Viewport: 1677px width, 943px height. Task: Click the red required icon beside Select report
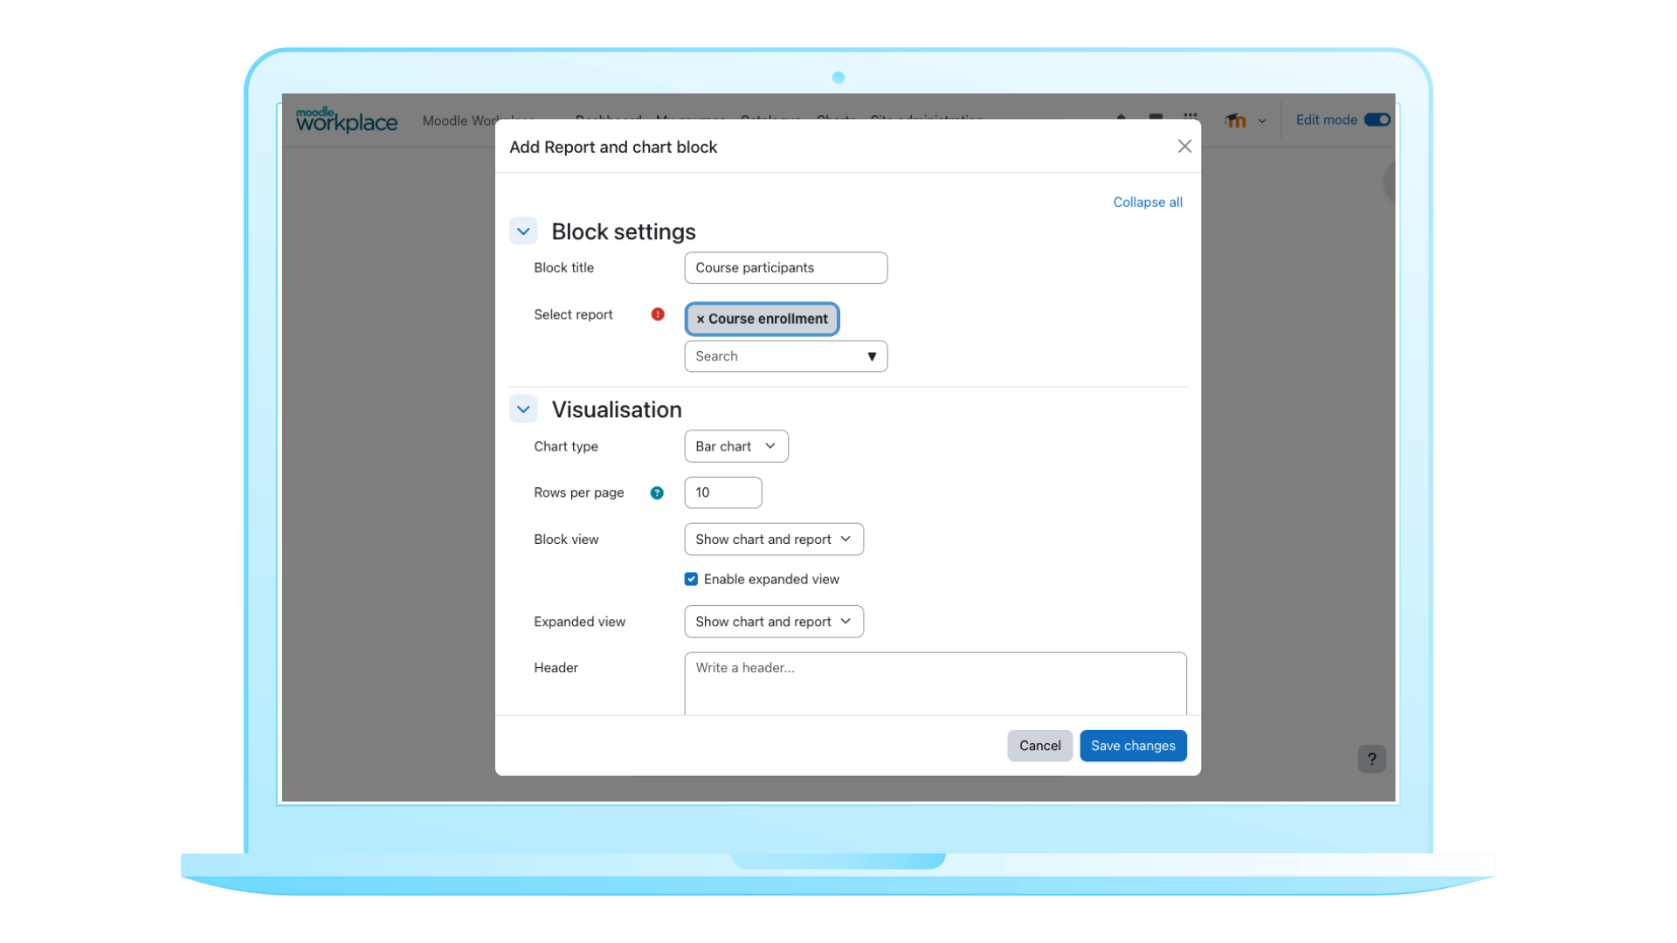pyautogui.click(x=658, y=314)
